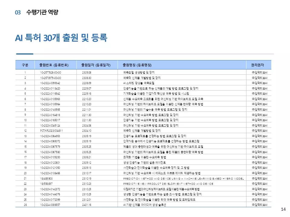Click patent number 10-2577826-00-00
The width and height of the screenshot is (290, 217).
[50, 73]
